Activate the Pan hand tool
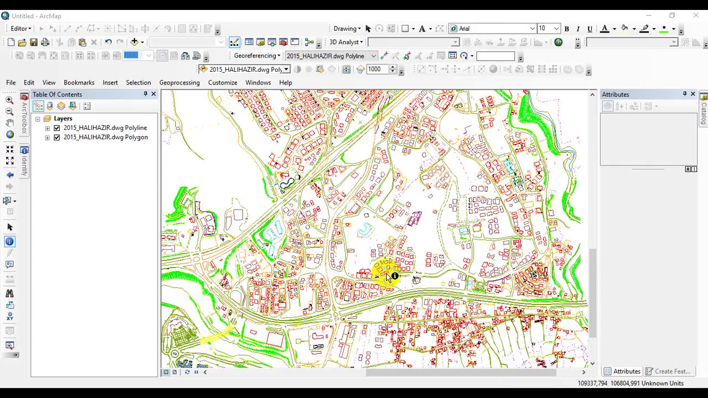The image size is (708, 398). (x=9, y=123)
